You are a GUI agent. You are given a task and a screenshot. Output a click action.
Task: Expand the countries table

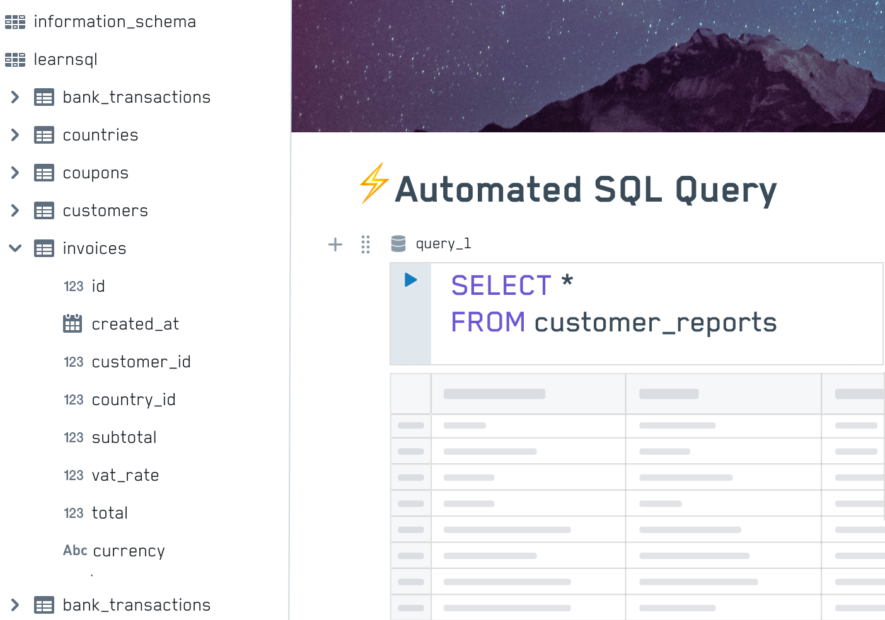(x=14, y=135)
